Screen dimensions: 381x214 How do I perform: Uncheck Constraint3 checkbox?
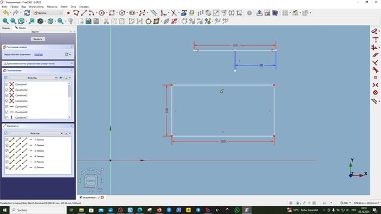coord(7,95)
